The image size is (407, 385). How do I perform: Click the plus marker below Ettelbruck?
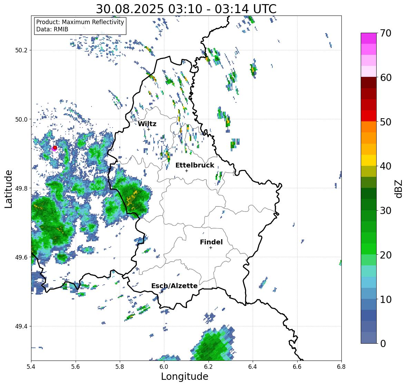(x=186, y=171)
